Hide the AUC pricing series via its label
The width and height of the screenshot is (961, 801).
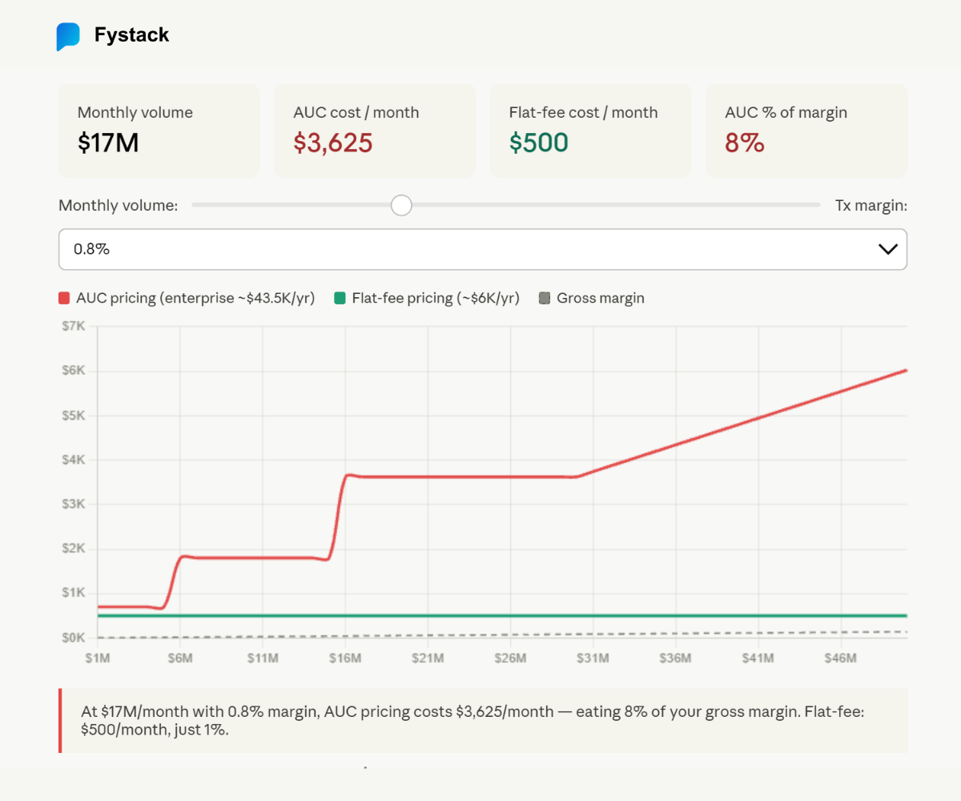pos(195,298)
